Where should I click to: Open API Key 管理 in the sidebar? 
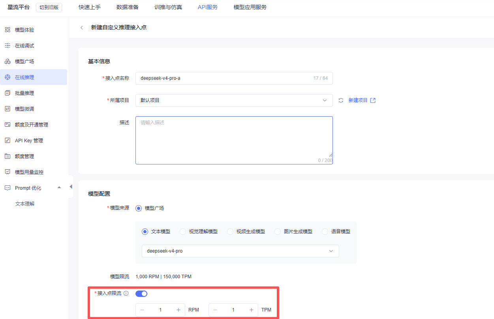pos(34,140)
